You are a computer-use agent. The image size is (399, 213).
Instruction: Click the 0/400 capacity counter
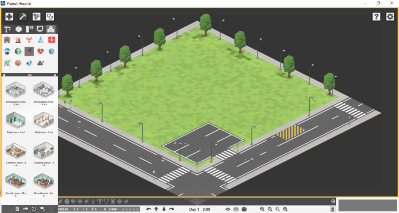click(113, 209)
